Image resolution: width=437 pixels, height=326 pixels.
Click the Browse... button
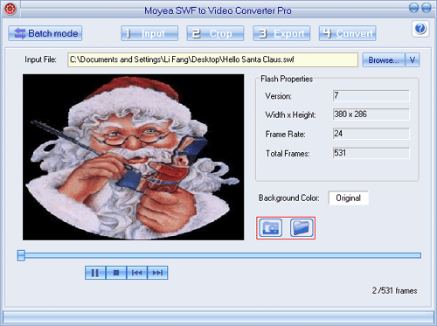(x=384, y=60)
